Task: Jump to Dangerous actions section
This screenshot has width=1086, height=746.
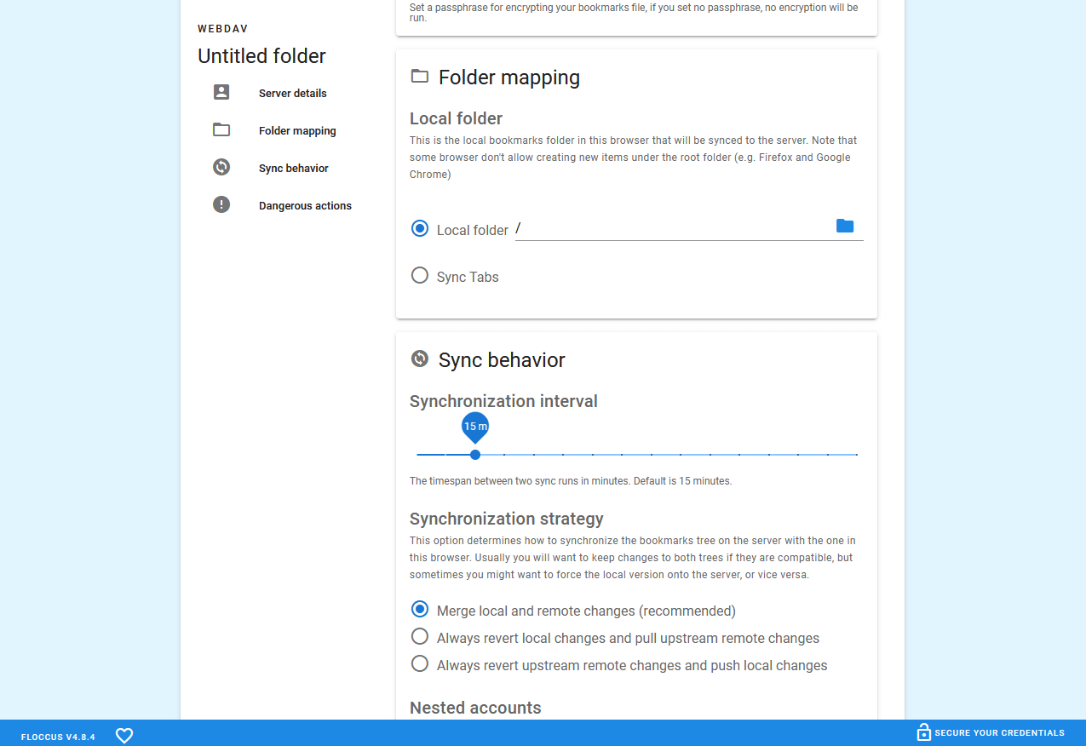Action: point(305,206)
